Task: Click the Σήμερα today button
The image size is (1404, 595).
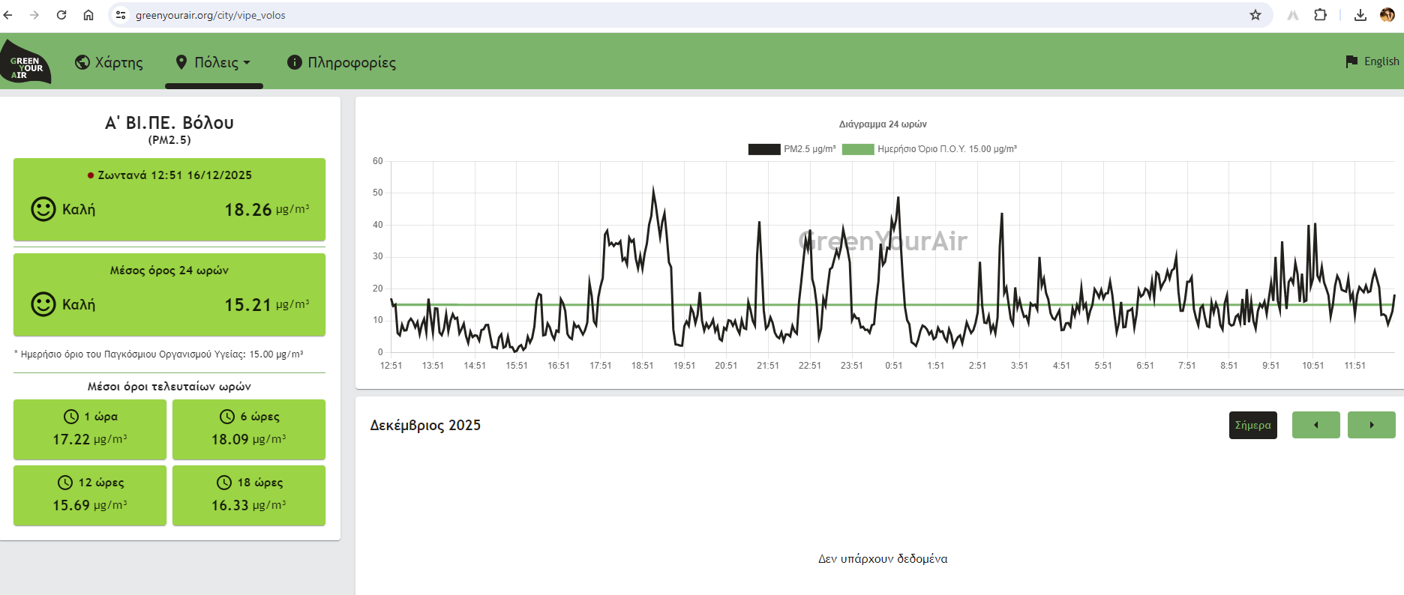Action: (1252, 425)
